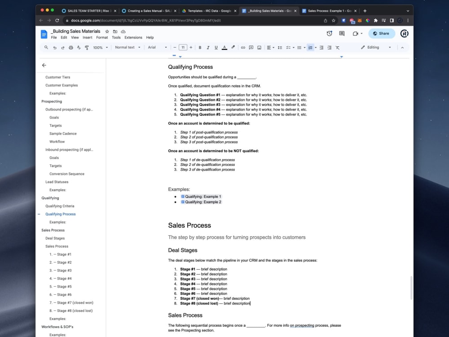Screen dimensions: 449x337
Task: Open the bulleted list options arrow
Action: (304, 48)
